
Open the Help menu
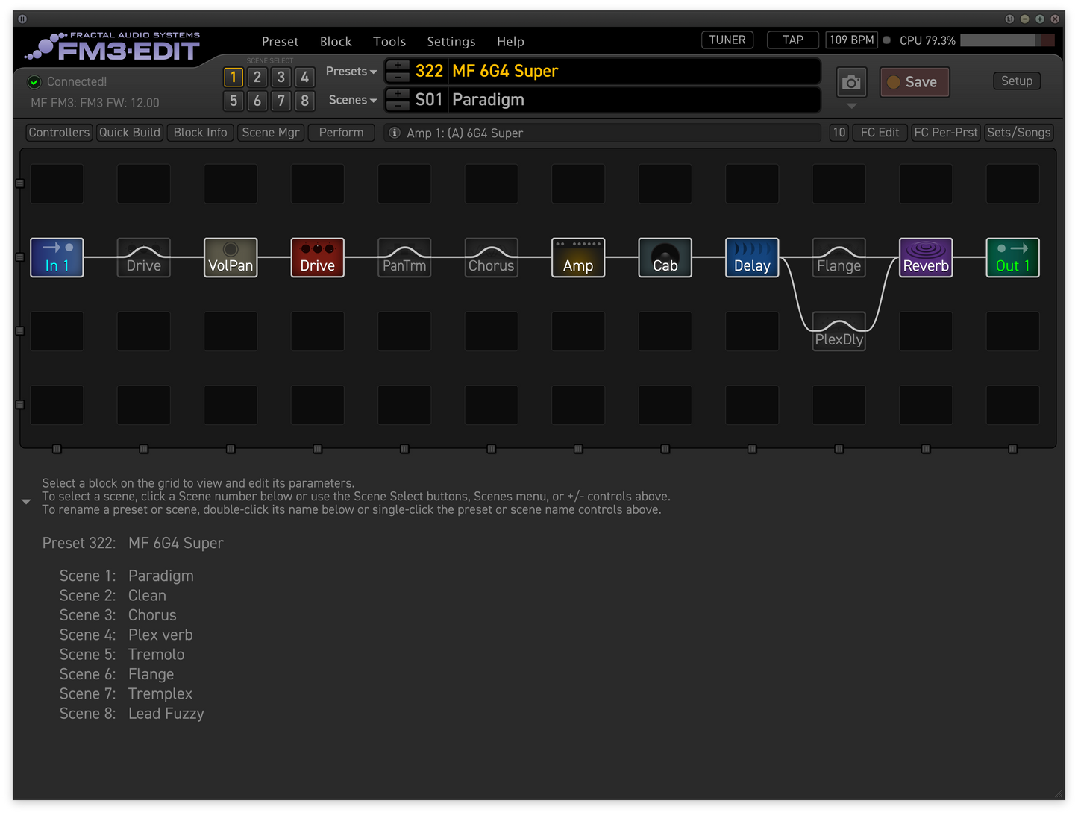[x=510, y=42]
